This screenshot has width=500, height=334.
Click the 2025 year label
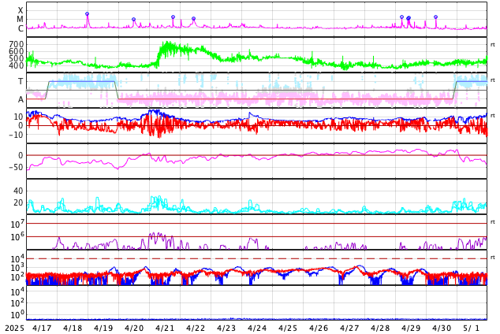coord(14,328)
